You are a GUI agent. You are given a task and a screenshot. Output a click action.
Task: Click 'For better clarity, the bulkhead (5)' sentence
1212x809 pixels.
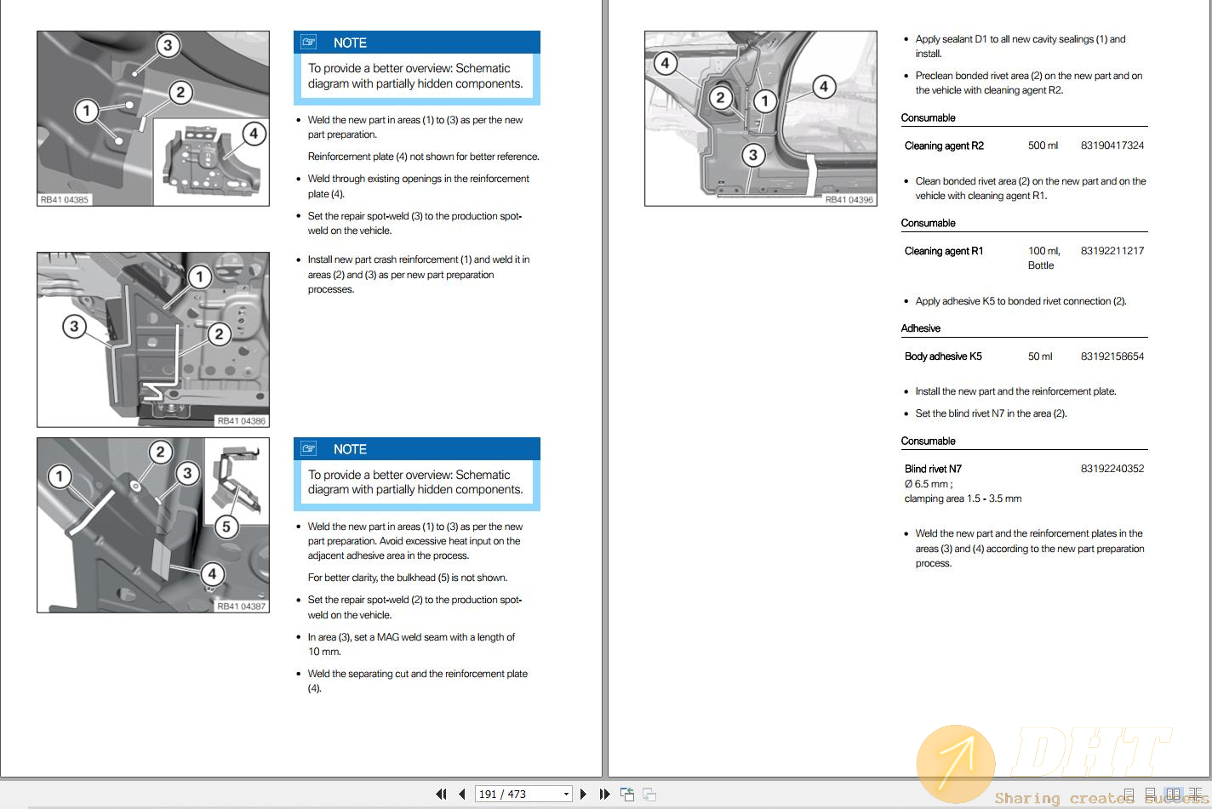tap(408, 578)
